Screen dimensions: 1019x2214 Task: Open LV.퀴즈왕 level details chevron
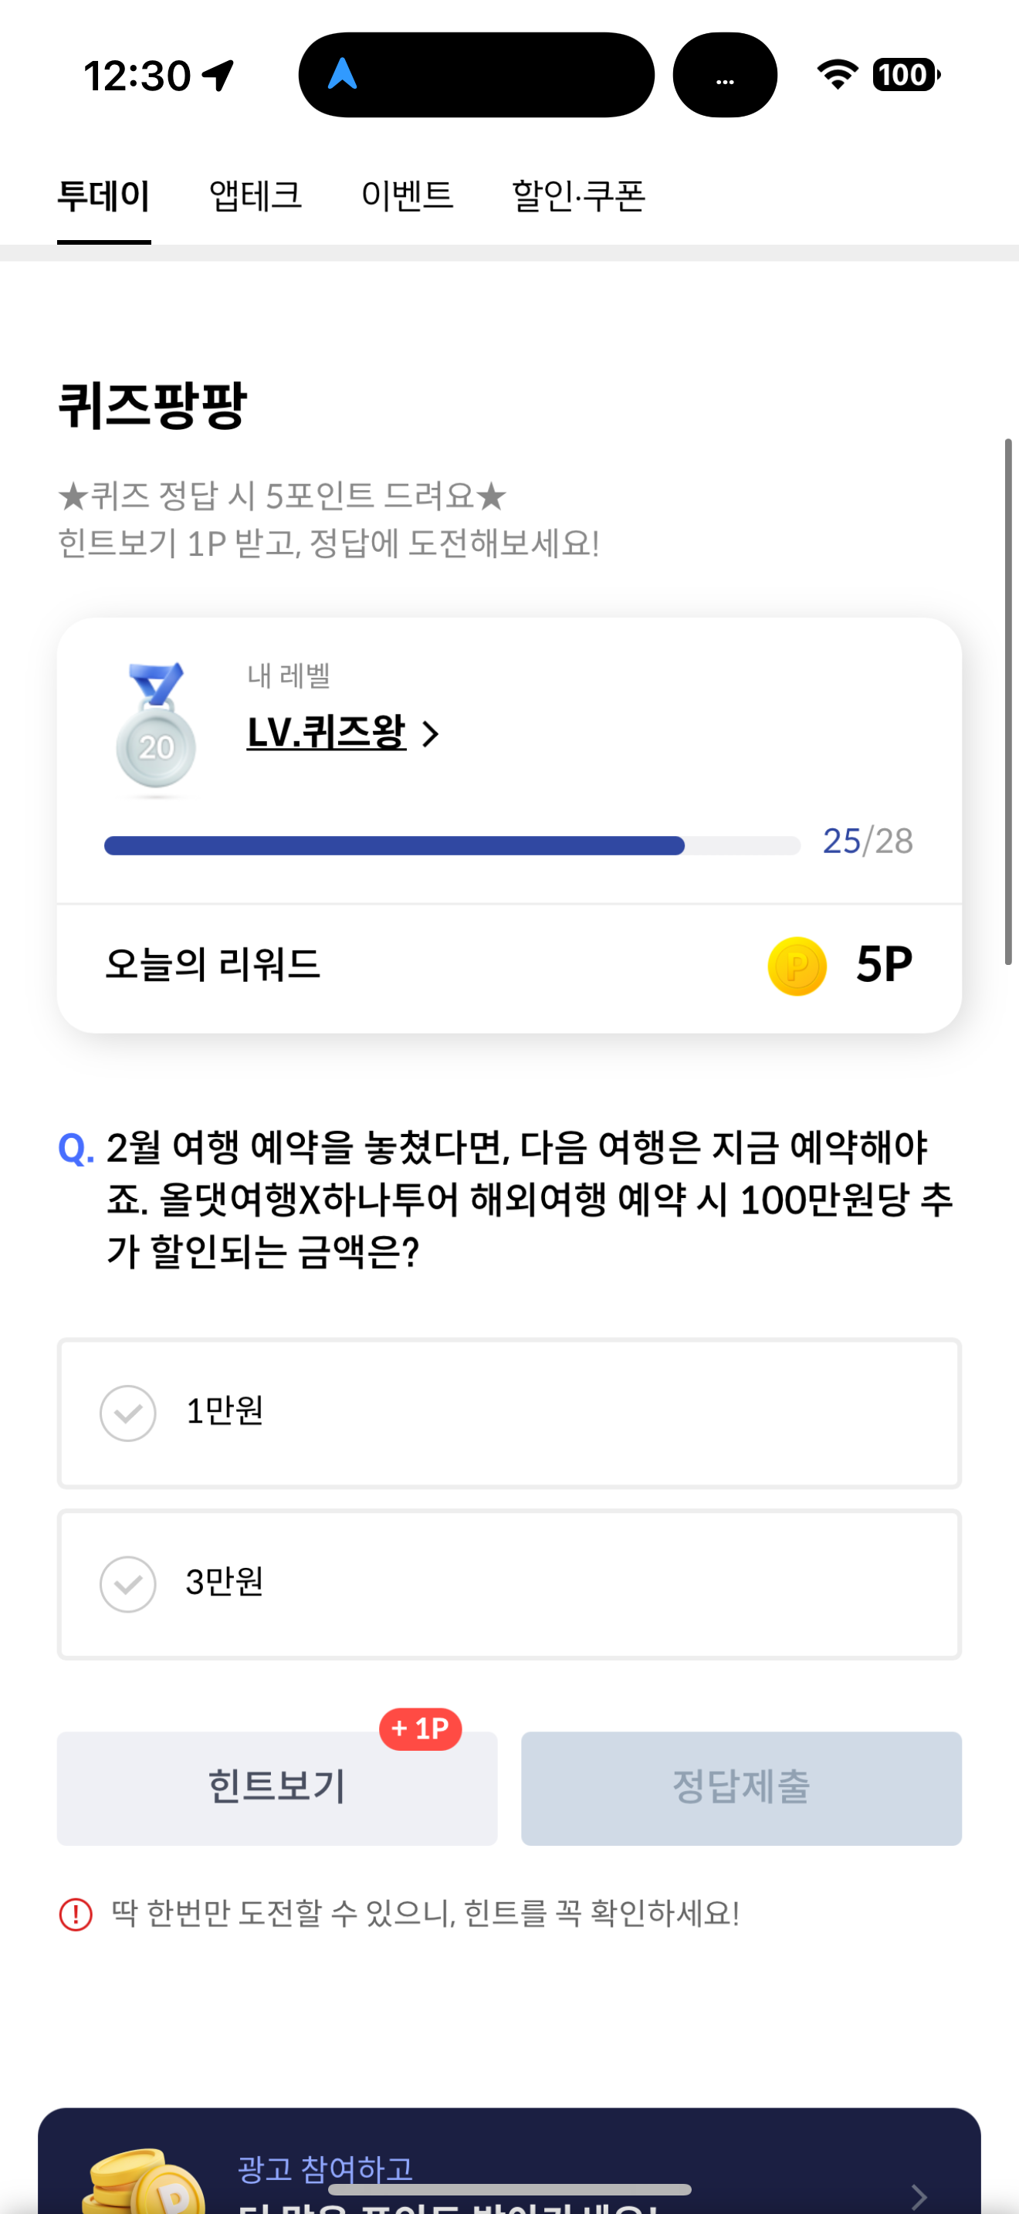pos(431,734)
